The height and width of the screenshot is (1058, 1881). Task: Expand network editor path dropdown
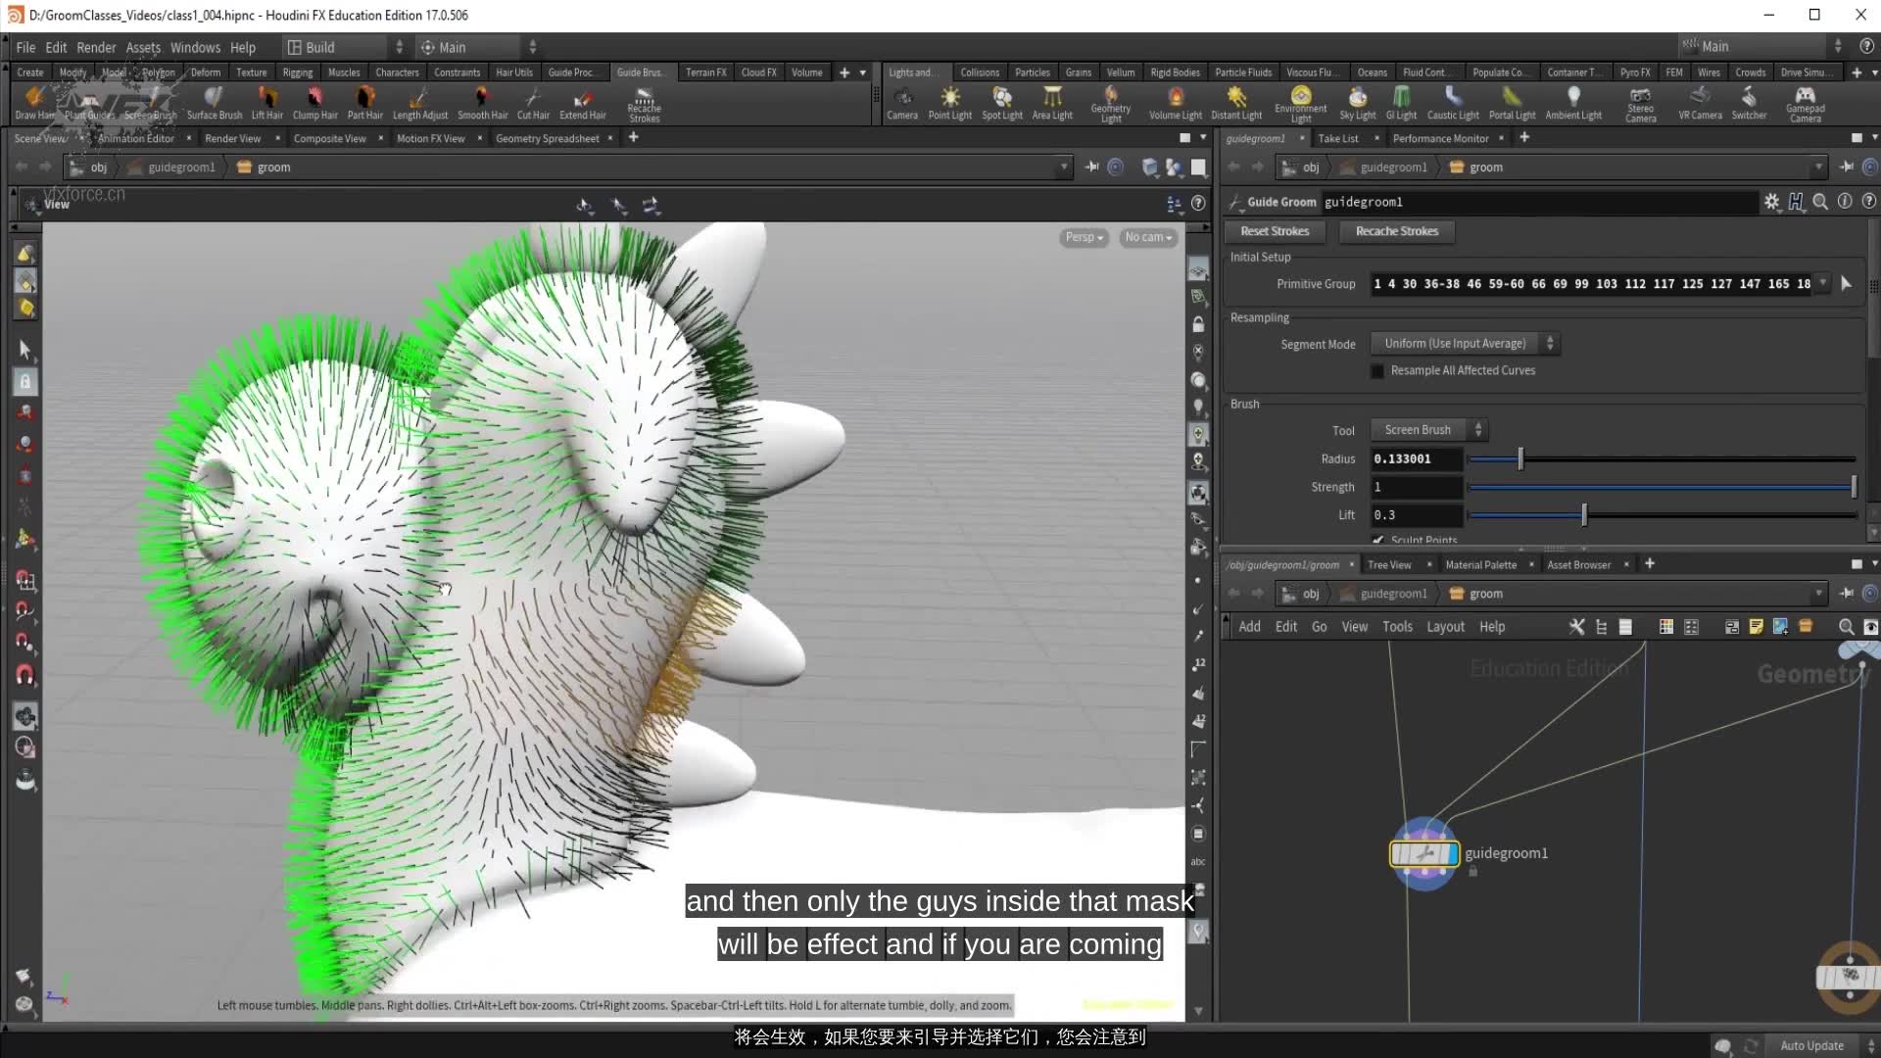[1818, 594]
